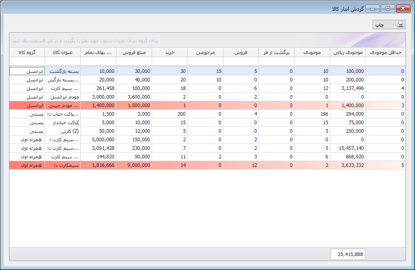Sort by the عنوان کالا column header
This screenshot has height=270, width=415.
pyautogui.click(x=63, y=52)
